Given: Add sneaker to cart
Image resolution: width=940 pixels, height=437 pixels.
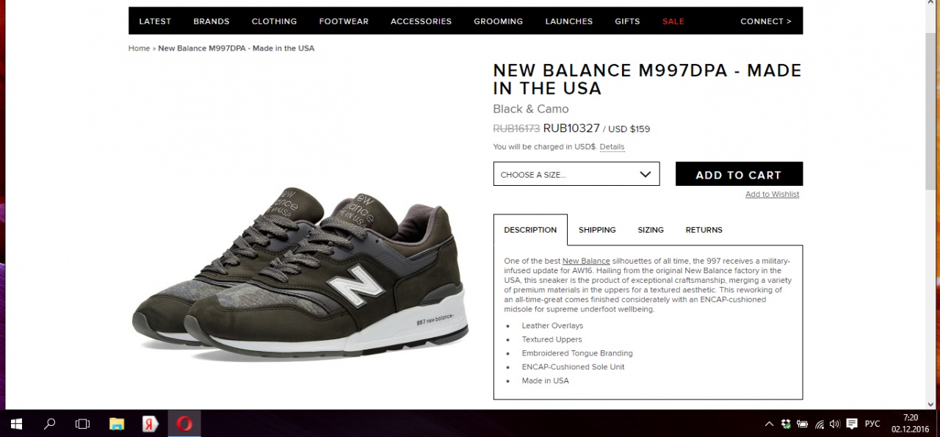Looking at the screenshot, I should tap(739, 174).
